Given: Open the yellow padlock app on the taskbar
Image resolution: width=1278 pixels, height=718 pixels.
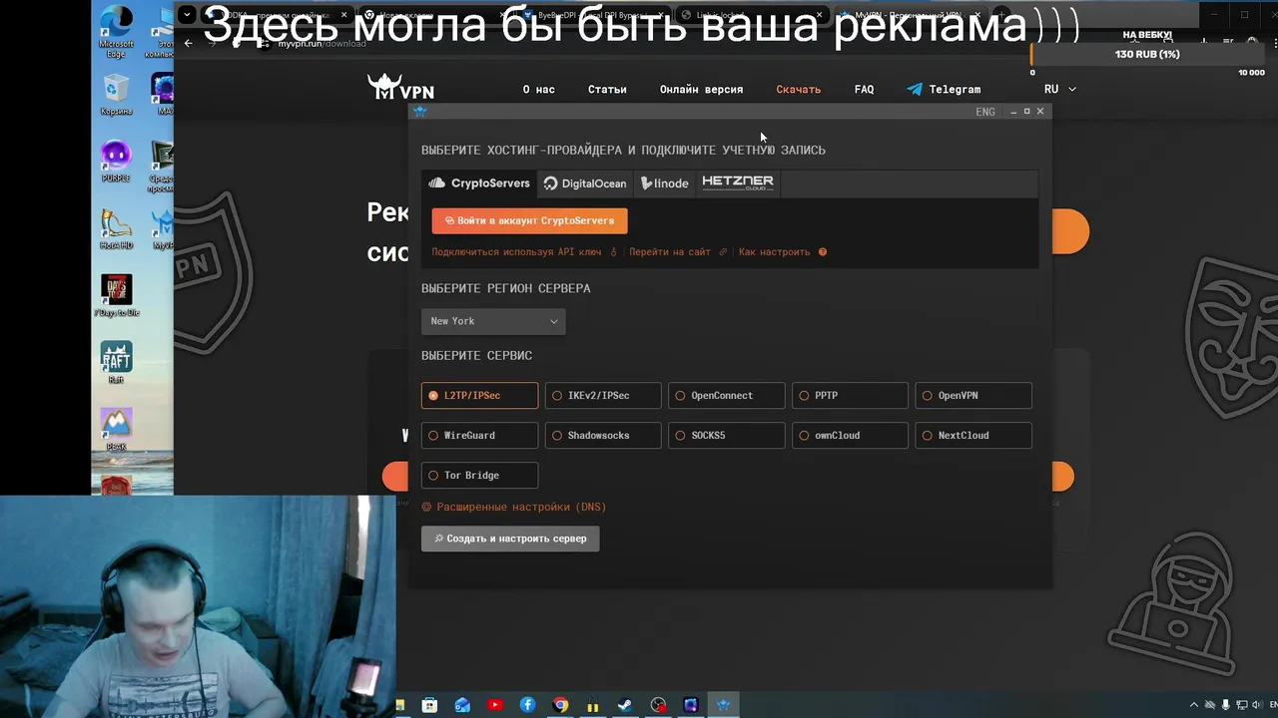Looking at the screenshot, I should tap(592, 706).
